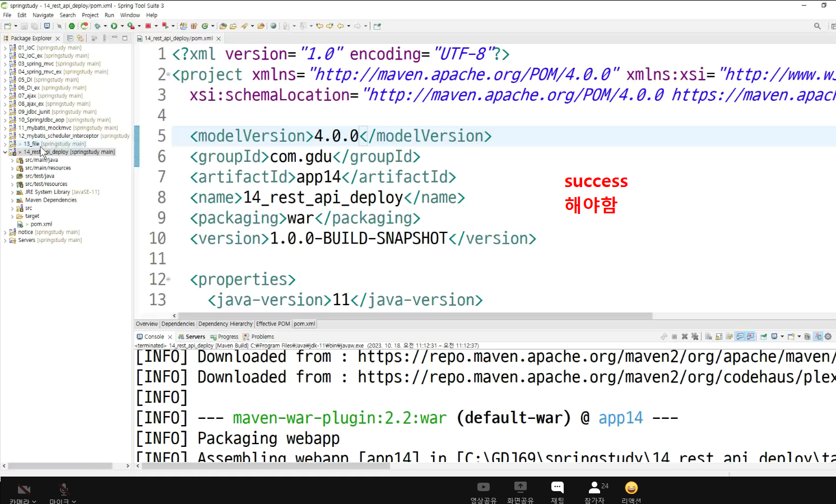Click Link with Editor icon in Package Explorer

[80, 38]
